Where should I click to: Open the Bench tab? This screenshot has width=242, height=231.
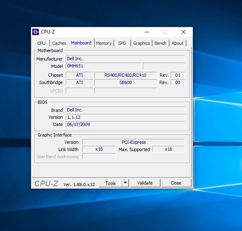tap(161, 43)
